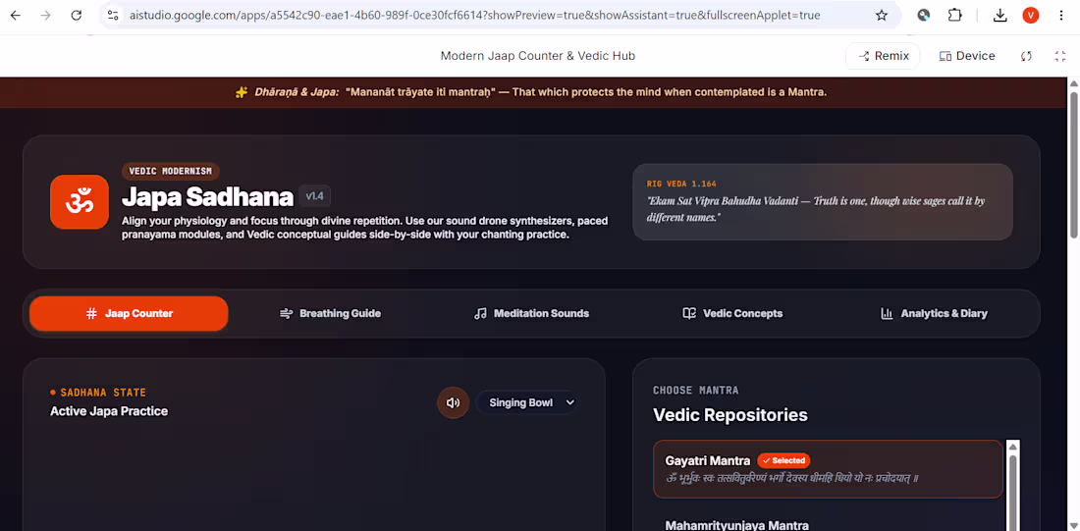Click the page scrollbar up arrow
This screenshot has width=1080, height=531.
coord(1073,83)
